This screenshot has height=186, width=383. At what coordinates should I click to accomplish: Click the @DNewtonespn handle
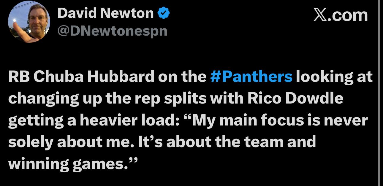pos(112,31)
